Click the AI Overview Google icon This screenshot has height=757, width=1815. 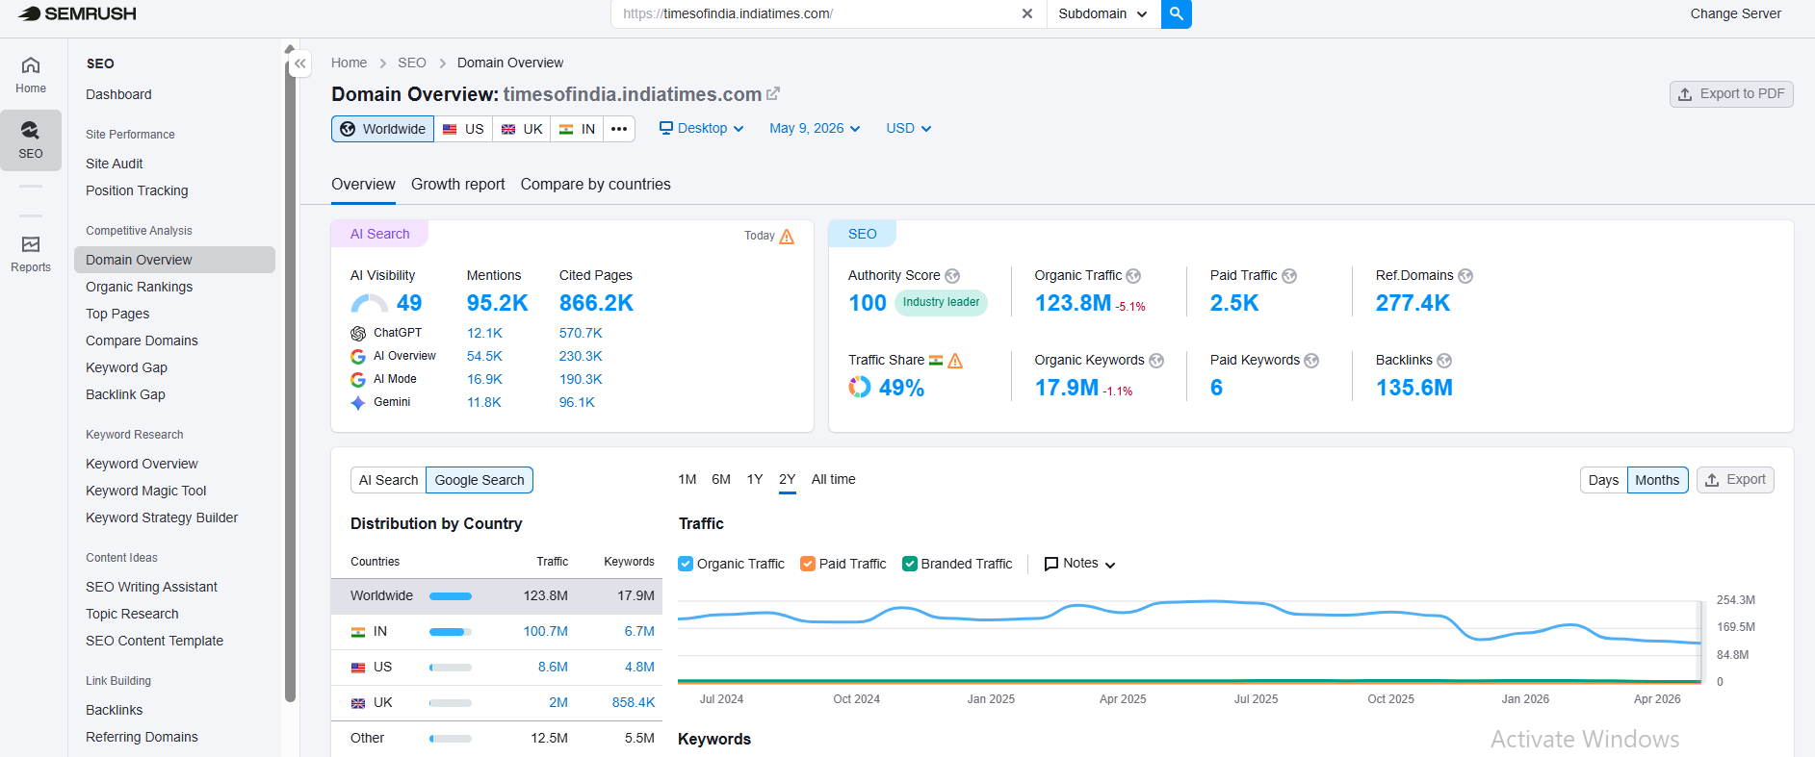point(358,357)
